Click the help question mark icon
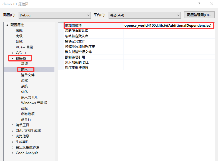This screenshot has width=218, height=161. [x=199, y=4]
